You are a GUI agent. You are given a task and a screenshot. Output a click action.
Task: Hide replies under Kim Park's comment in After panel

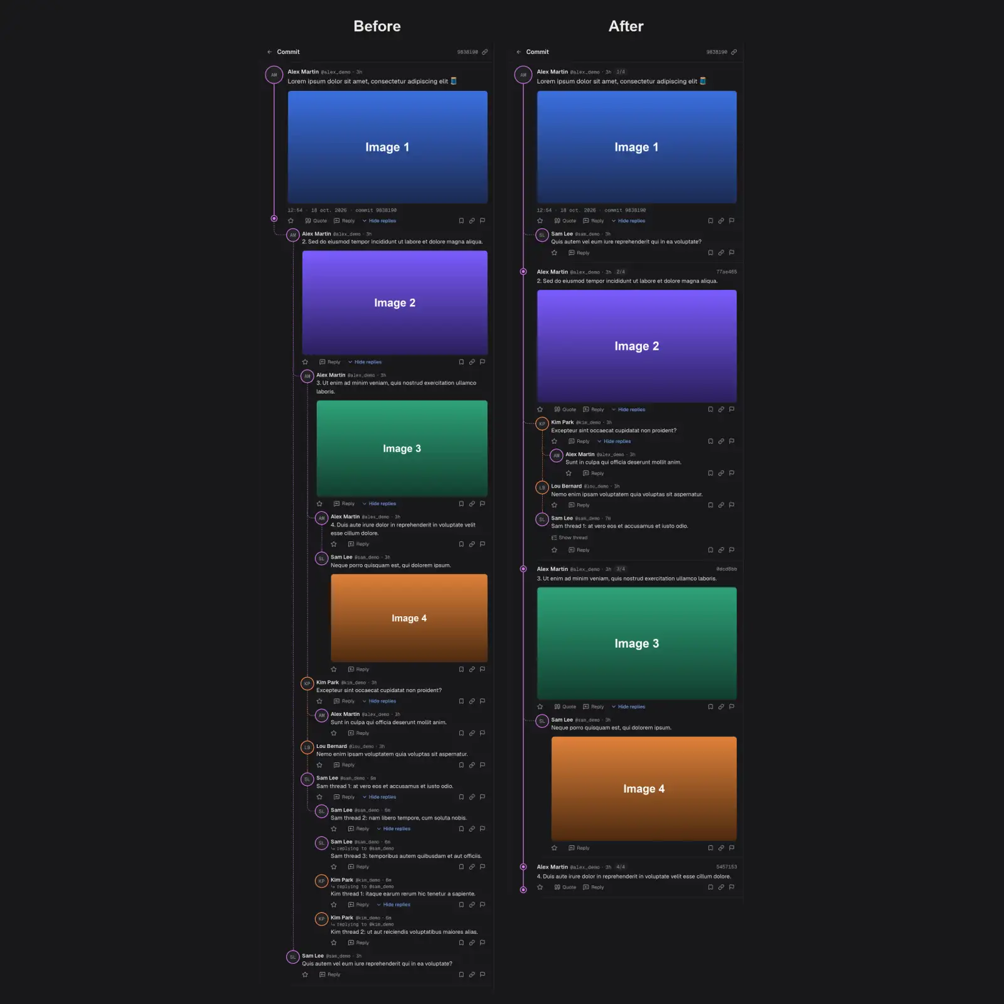(x=614, y=441)
